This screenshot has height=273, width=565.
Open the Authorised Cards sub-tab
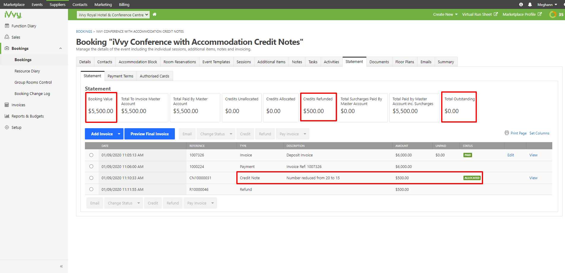155,76
